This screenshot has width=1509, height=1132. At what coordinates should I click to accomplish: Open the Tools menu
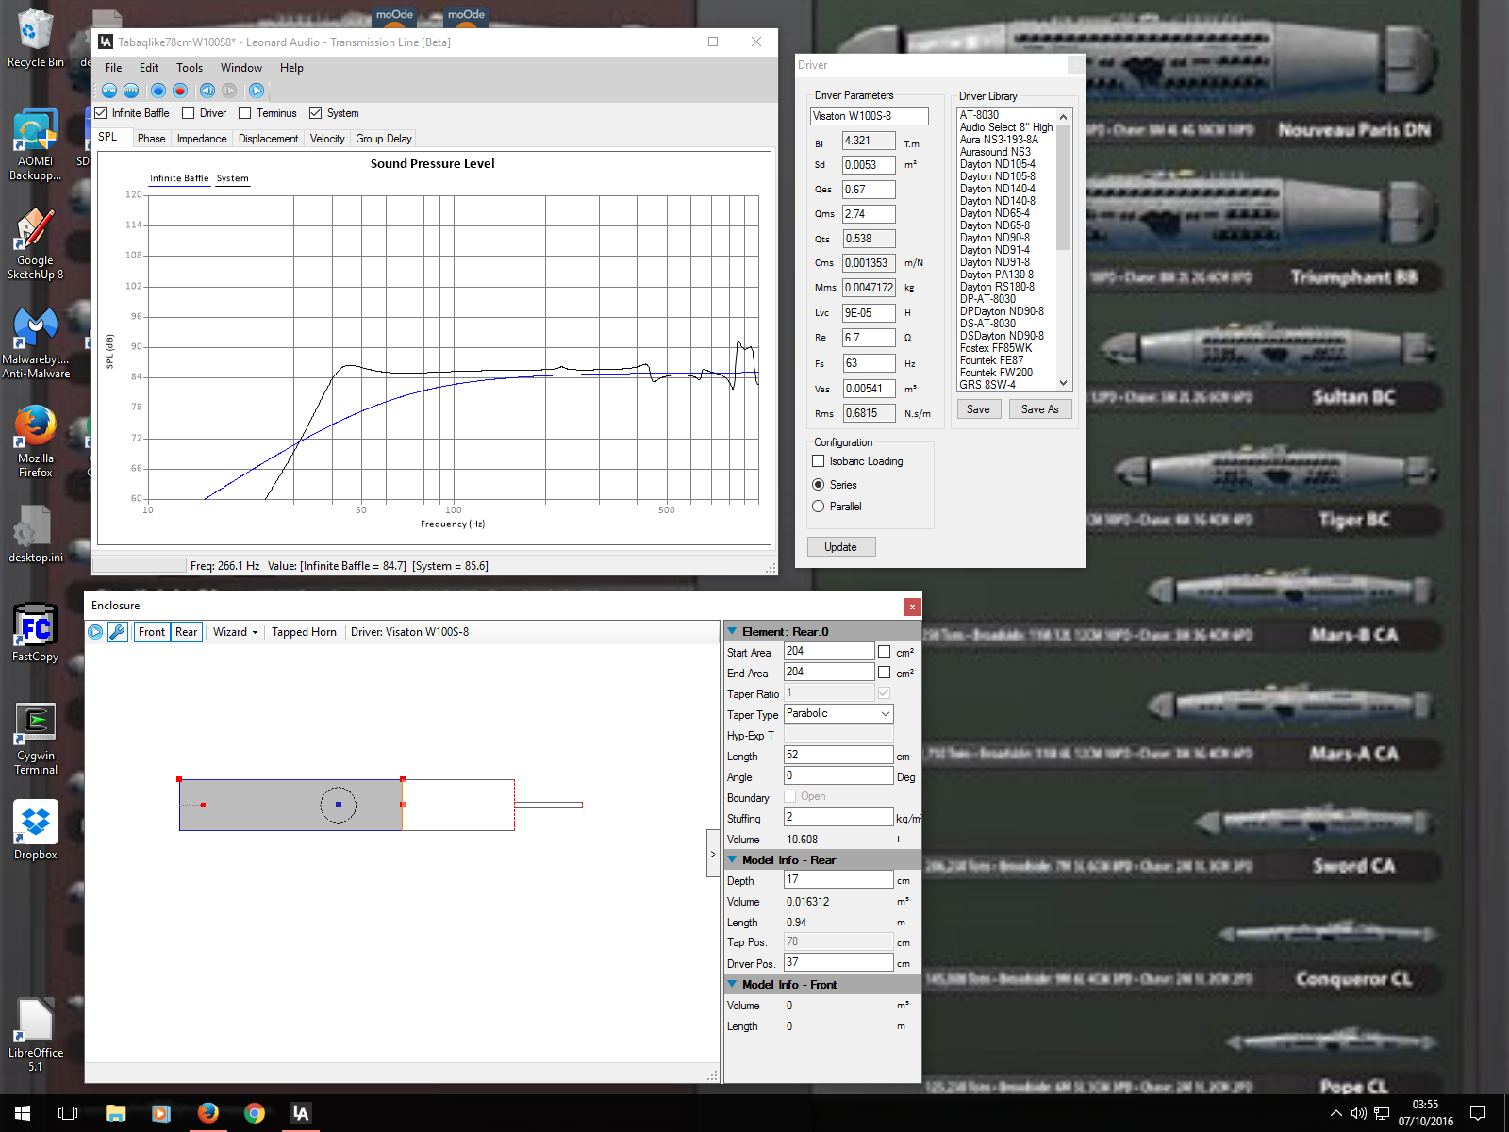pos(190,68)
